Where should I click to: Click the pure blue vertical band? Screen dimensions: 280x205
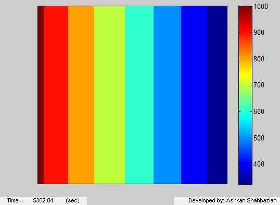194,95
